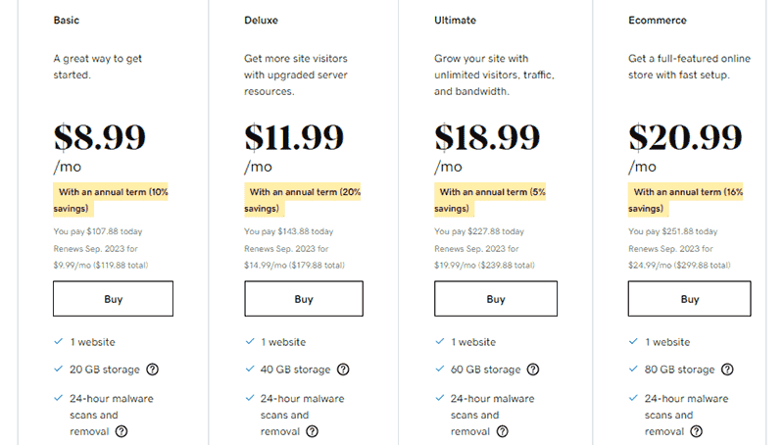Click the checkmark next to Ultimate 1 website

click(439, 342)
